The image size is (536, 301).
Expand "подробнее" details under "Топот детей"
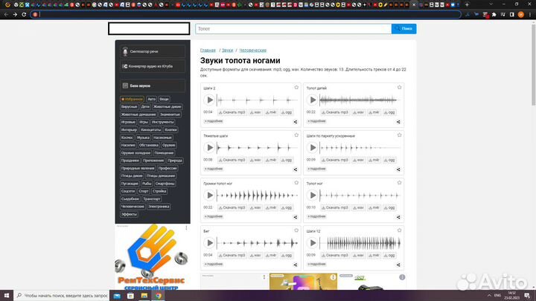(x=316, y=120)
